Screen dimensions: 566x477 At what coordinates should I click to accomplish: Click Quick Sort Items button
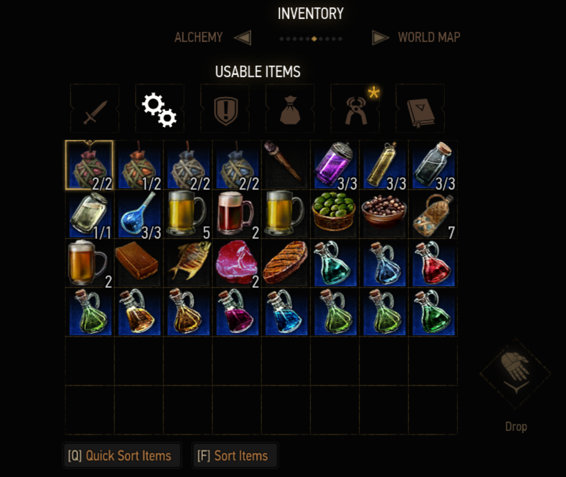pyautogui.click(x=122, y=455)
